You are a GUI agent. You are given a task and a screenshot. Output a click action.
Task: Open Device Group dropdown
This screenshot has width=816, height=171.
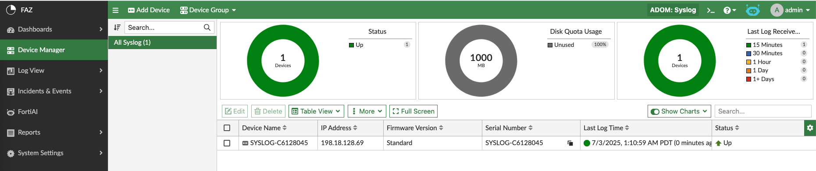(208, 10)
